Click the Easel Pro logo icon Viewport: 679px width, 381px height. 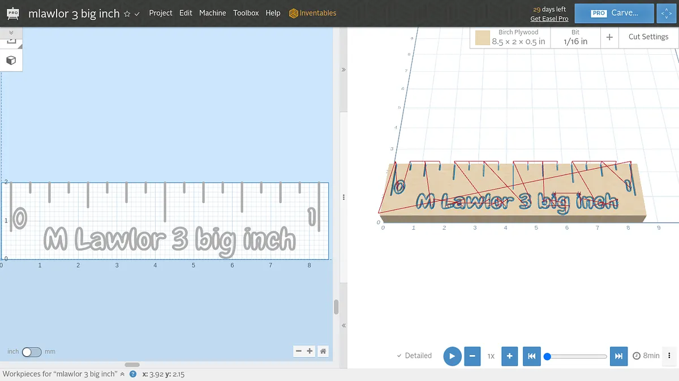tap(11, 13)
